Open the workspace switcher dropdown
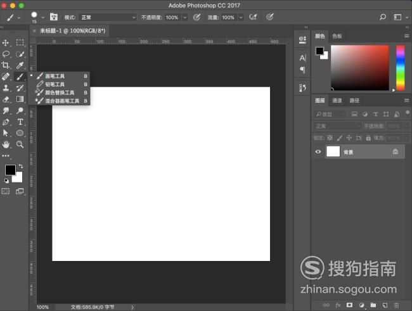This screenshot has height=311, width=412. click(401, 17)
